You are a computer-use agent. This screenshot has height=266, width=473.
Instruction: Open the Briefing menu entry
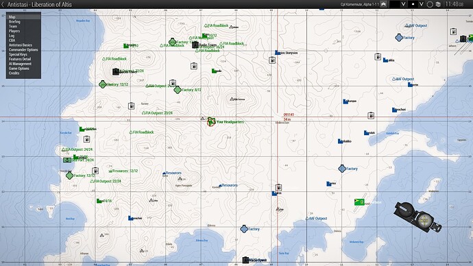(14, 22)
